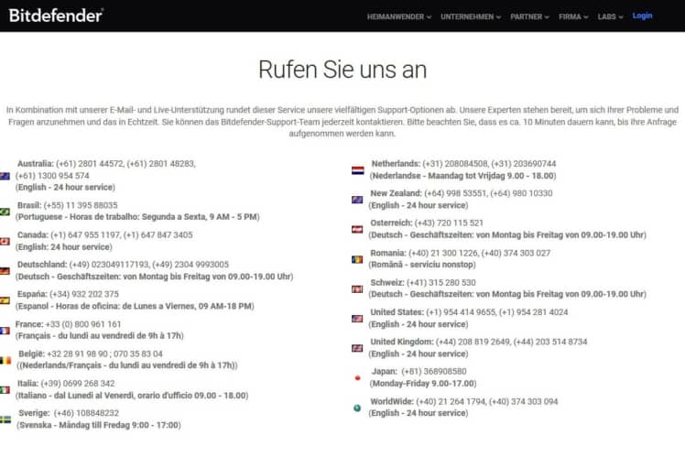Click the Deutschland phone numbers line
The width and height of the screenshot is (685, 457).
pos(123,265)
